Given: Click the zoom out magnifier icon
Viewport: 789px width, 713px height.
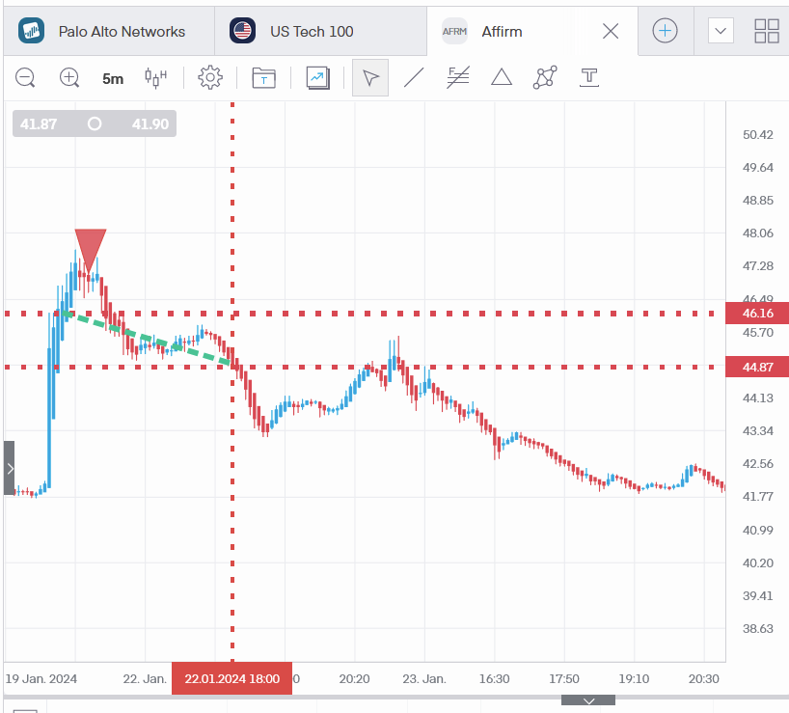Looking at the screenshot, I should click(26, 78).
